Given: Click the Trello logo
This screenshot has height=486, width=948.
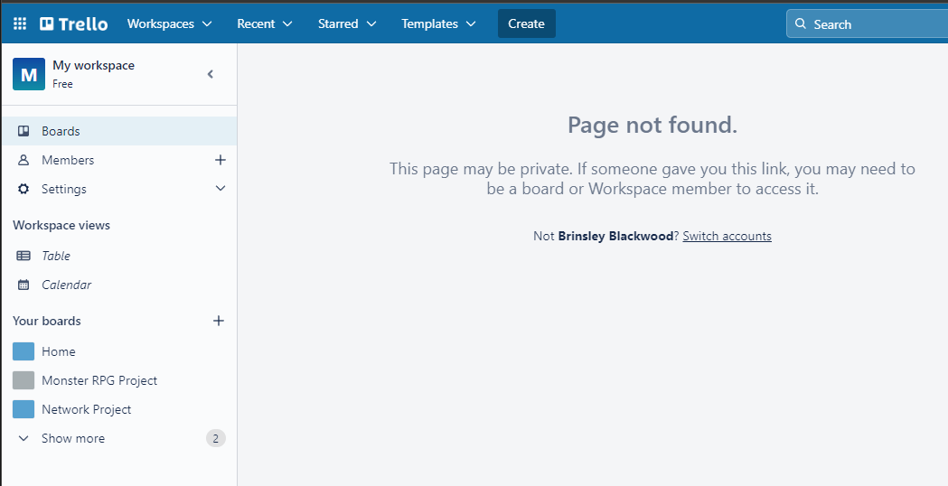Looking at the screenshot, I should tap(74, 23).
